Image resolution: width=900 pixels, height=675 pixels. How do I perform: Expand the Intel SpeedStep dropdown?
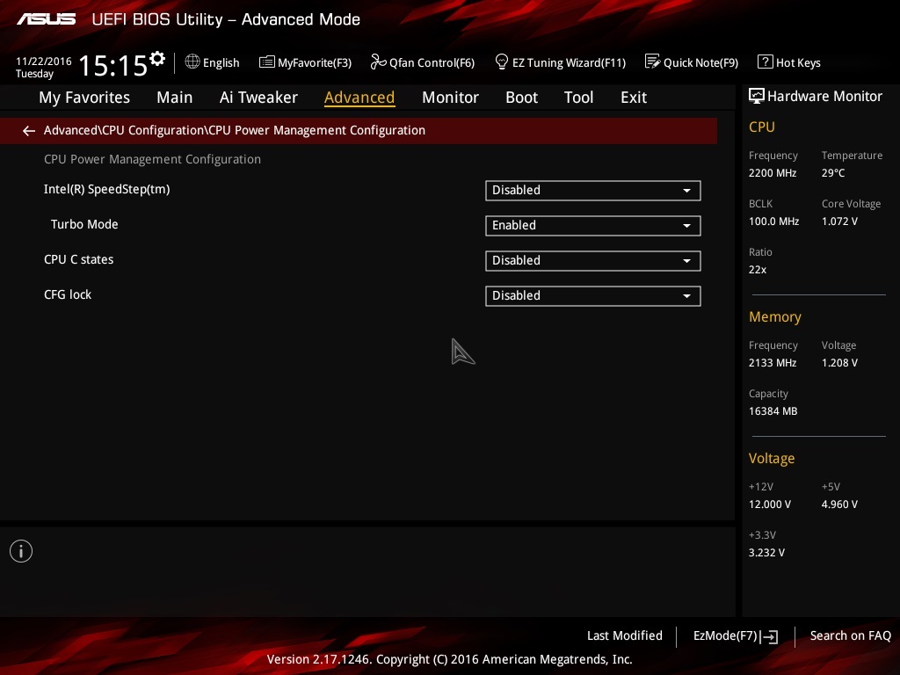tap(592, 191)
